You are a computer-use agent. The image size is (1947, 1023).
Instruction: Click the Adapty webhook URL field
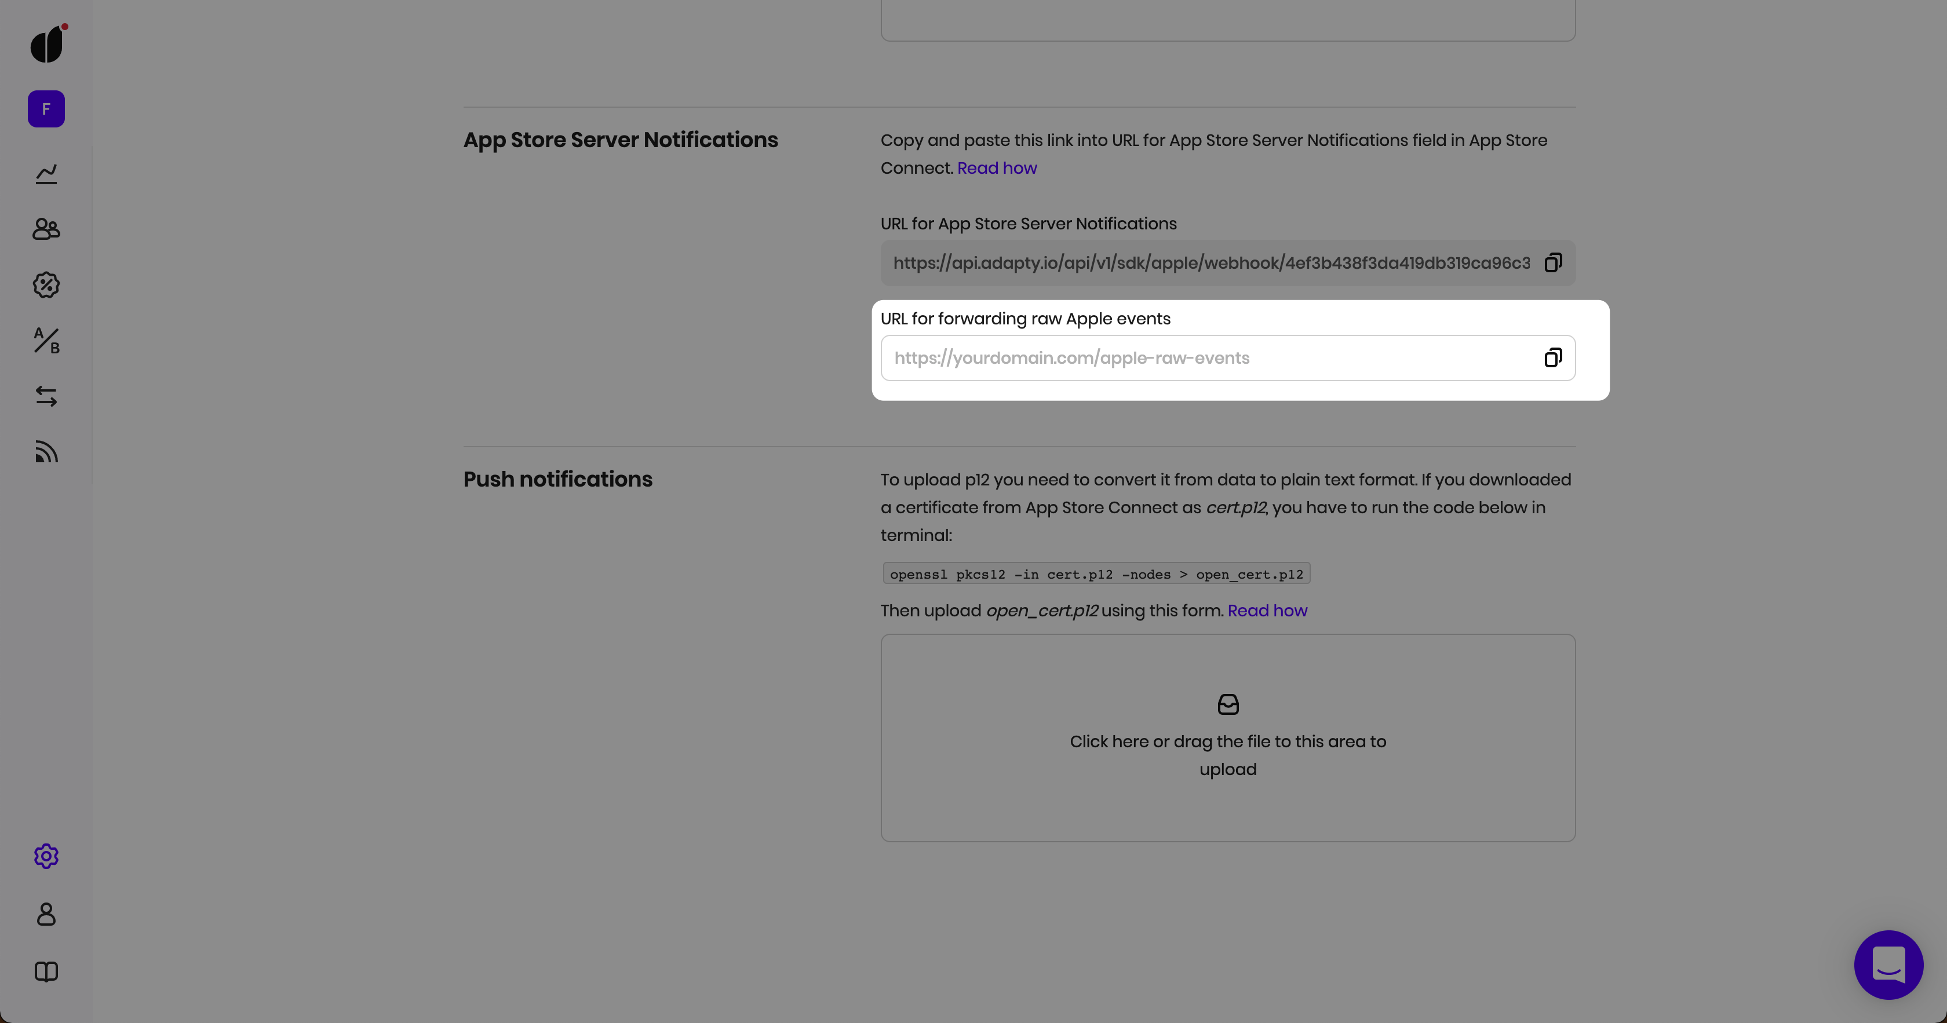click(x=1209, y=263)
